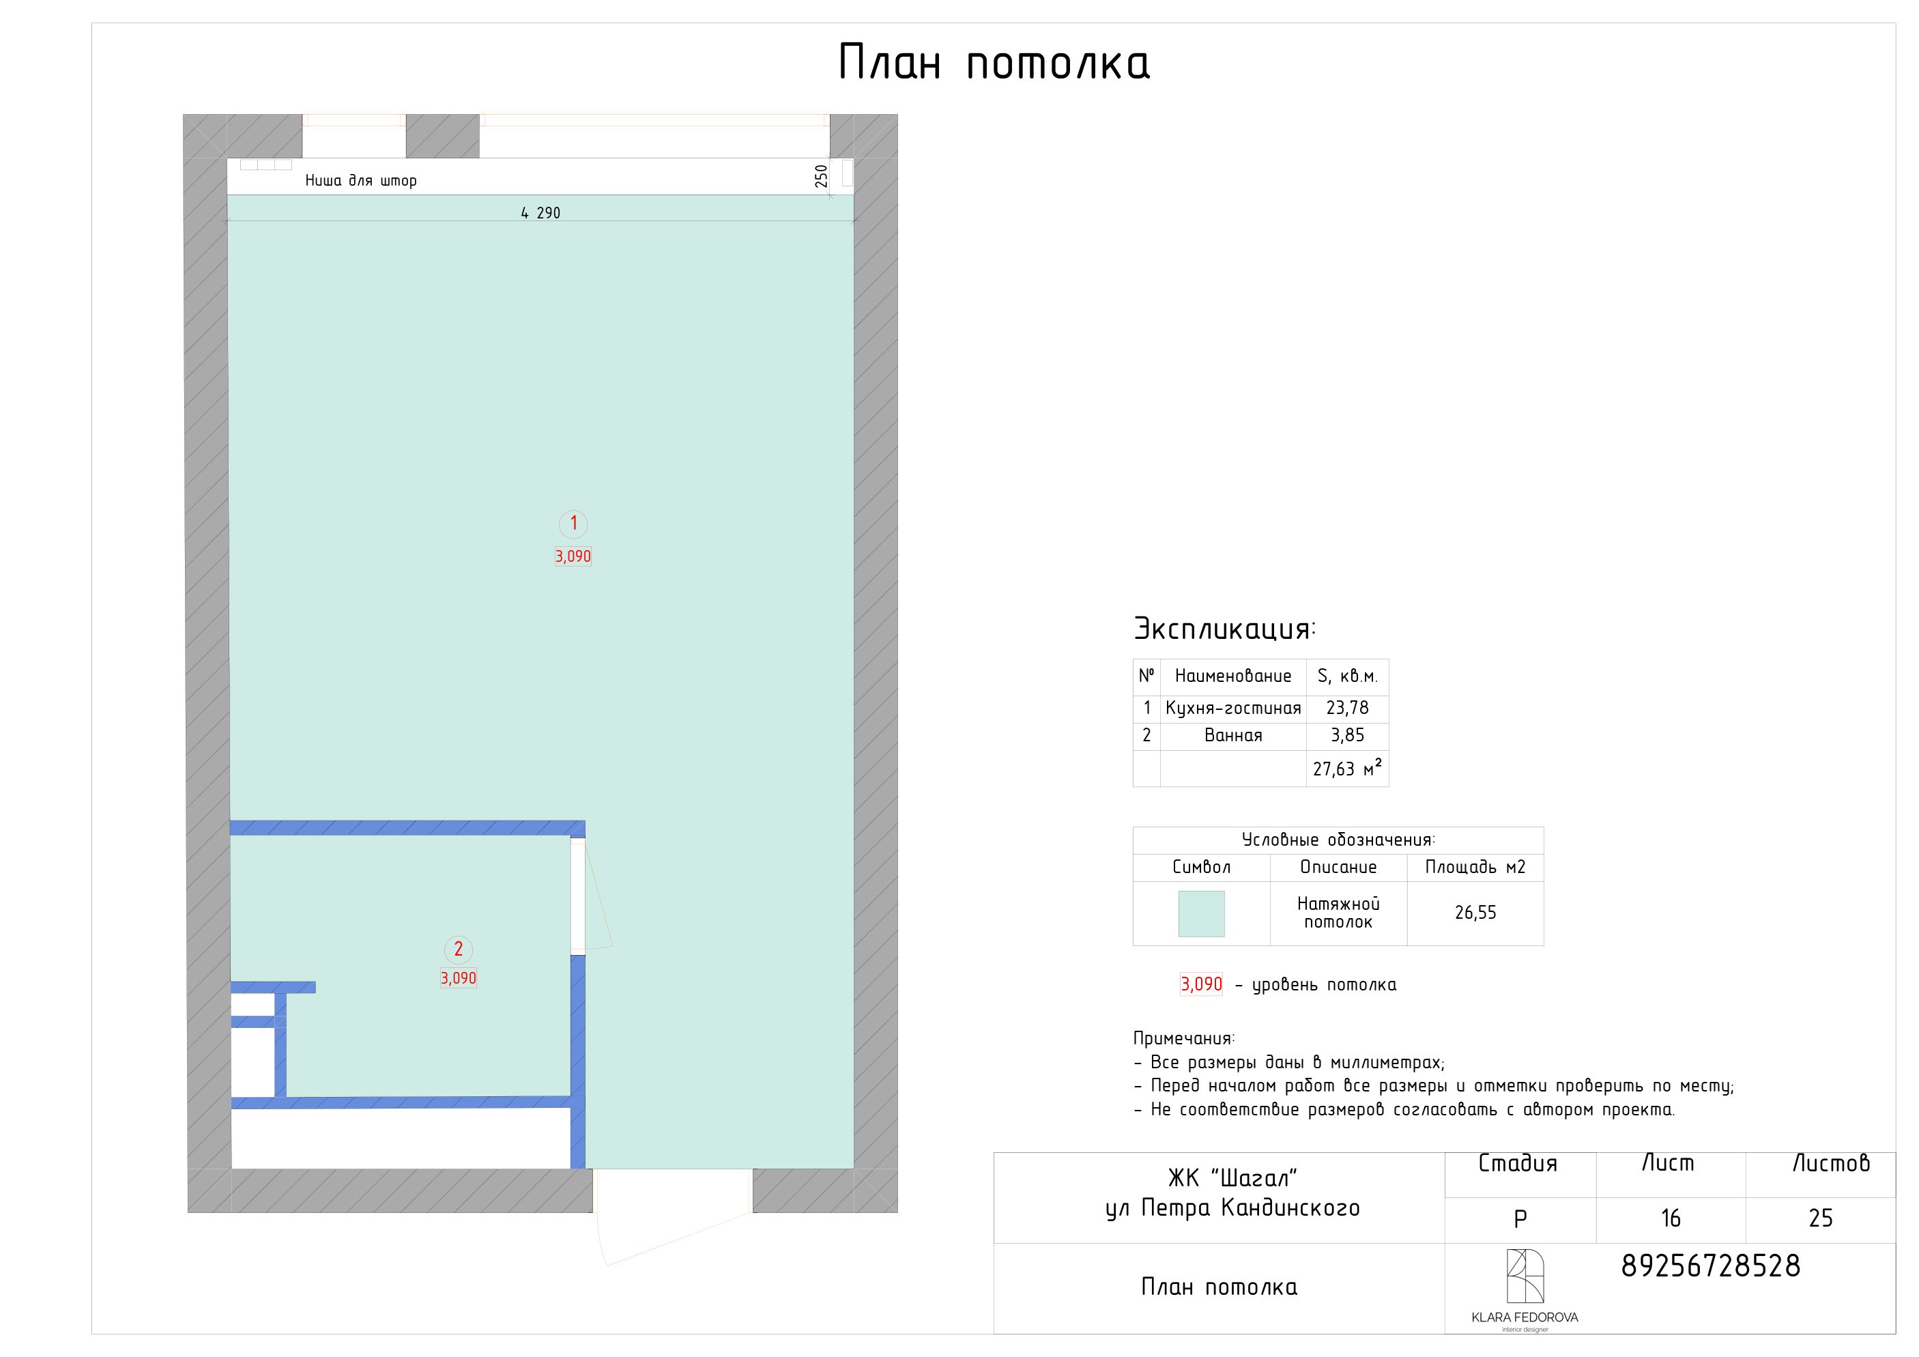This screenshot has width=1919, height=1357.
Task: Click the mint stretch-ceiling legend swatch
Action: tap(1201, 913)
